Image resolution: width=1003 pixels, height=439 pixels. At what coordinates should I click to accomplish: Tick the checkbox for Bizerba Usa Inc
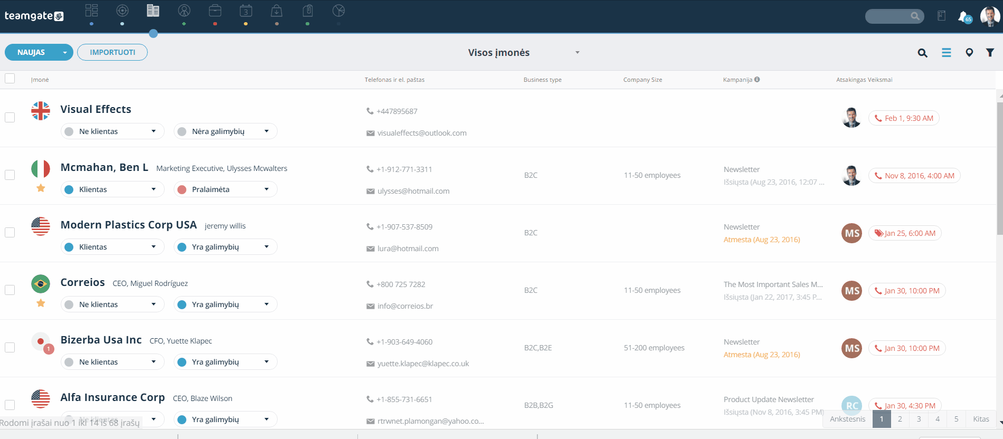coord(10,347)
